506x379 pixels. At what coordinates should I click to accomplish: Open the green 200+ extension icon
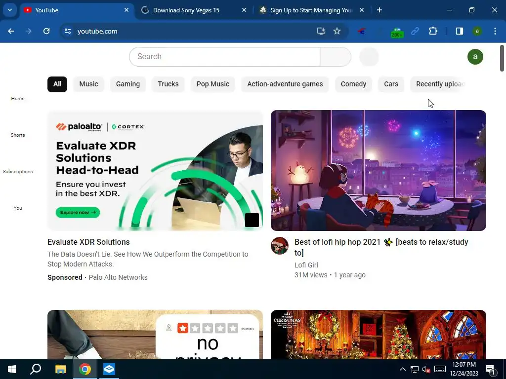tap(397, 32)
